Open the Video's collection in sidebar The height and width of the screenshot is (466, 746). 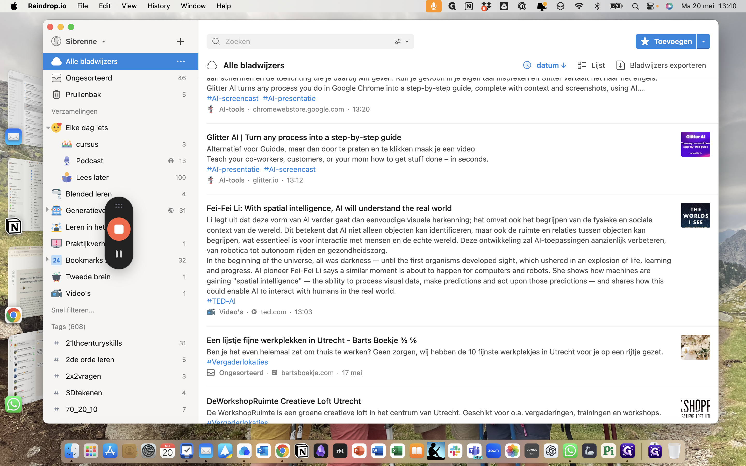click(120, 293)
